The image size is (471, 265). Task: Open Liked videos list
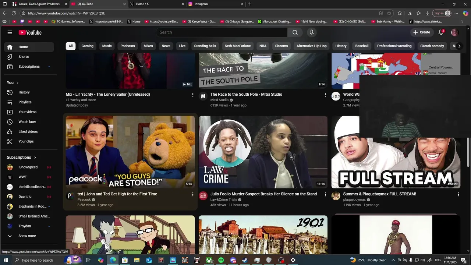29,131
